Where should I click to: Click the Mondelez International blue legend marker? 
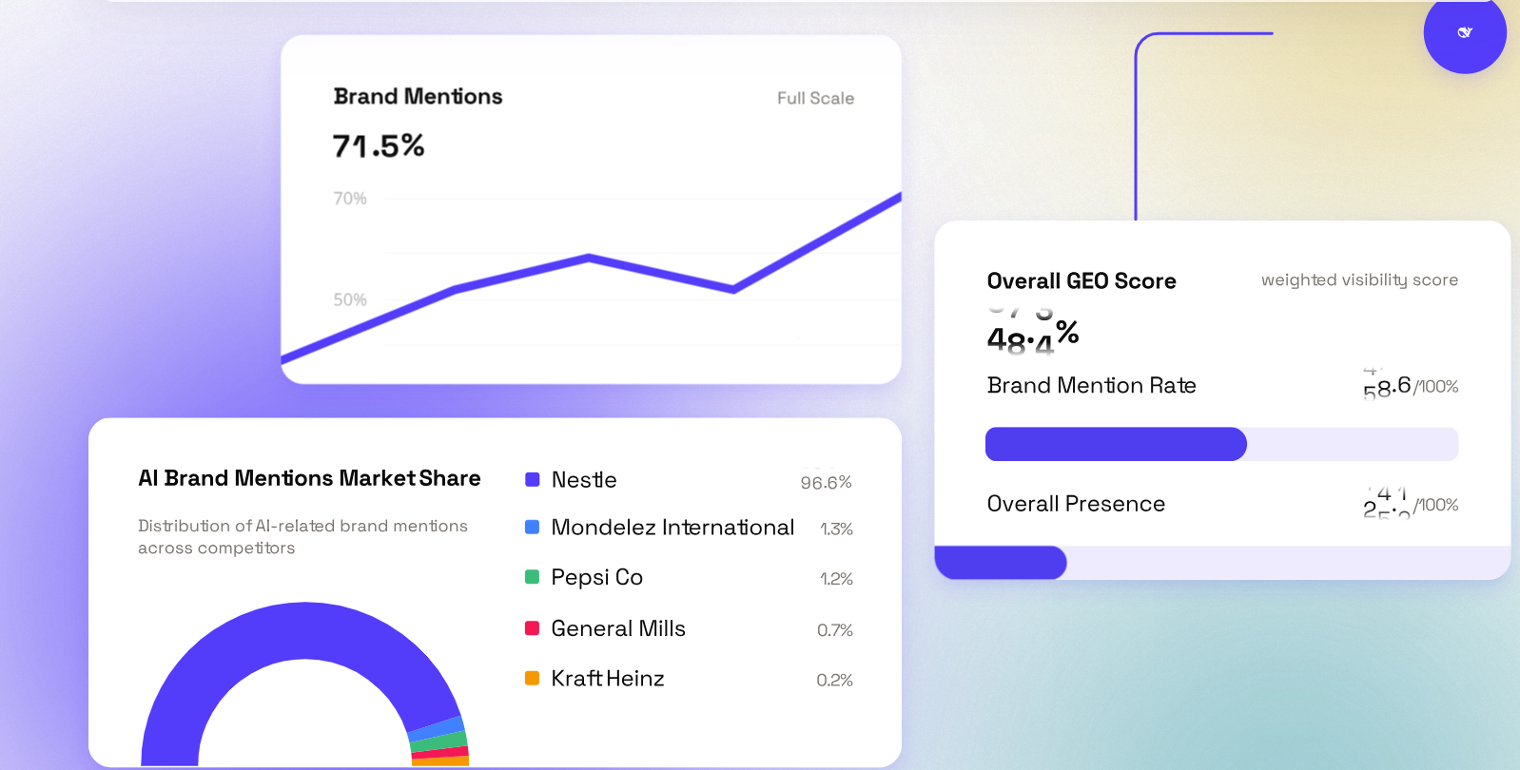point(533,527)
